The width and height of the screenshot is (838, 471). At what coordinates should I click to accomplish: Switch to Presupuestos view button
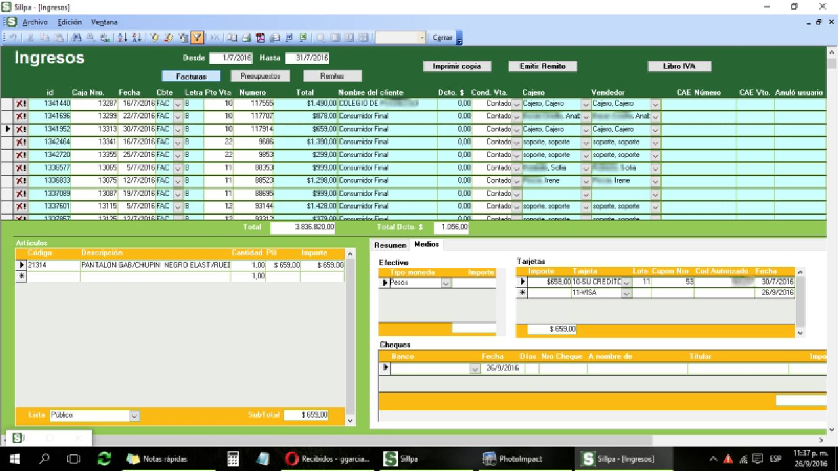260,76
